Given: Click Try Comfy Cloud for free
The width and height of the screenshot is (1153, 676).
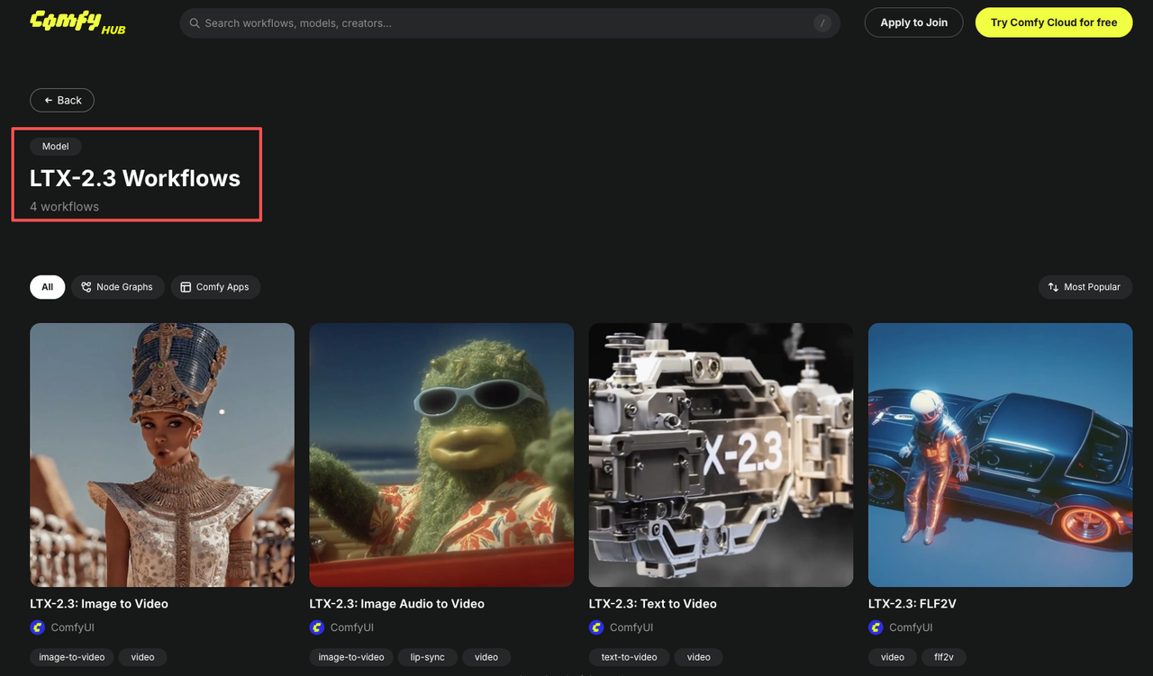Looking at the screenshot, I should tap(1053, 23).
